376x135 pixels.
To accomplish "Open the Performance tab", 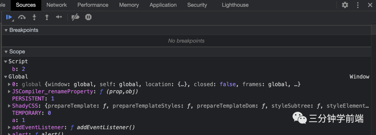I will 93,5.
